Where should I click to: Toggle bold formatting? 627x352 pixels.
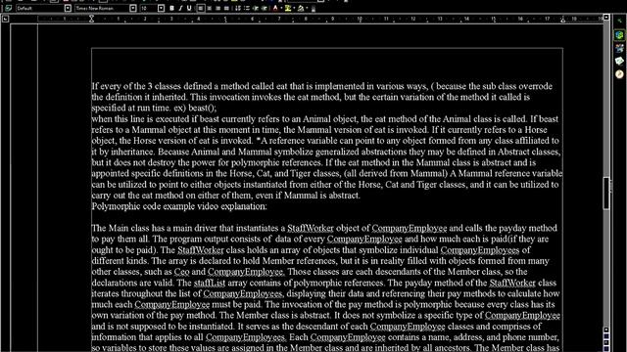point(172,8)
